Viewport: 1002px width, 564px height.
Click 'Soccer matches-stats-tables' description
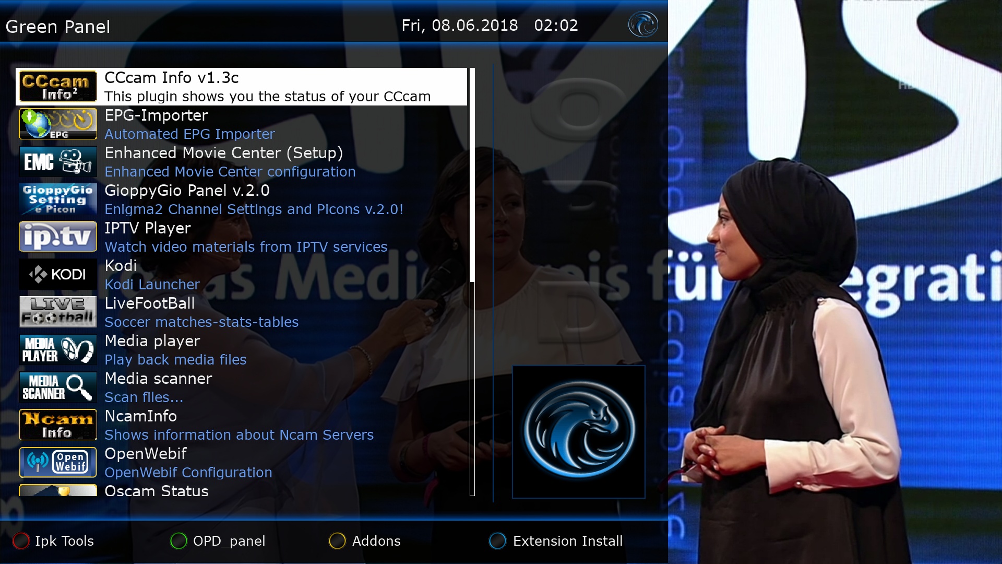[201, 322]
